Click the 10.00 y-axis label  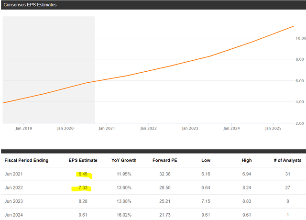point(300,38)
